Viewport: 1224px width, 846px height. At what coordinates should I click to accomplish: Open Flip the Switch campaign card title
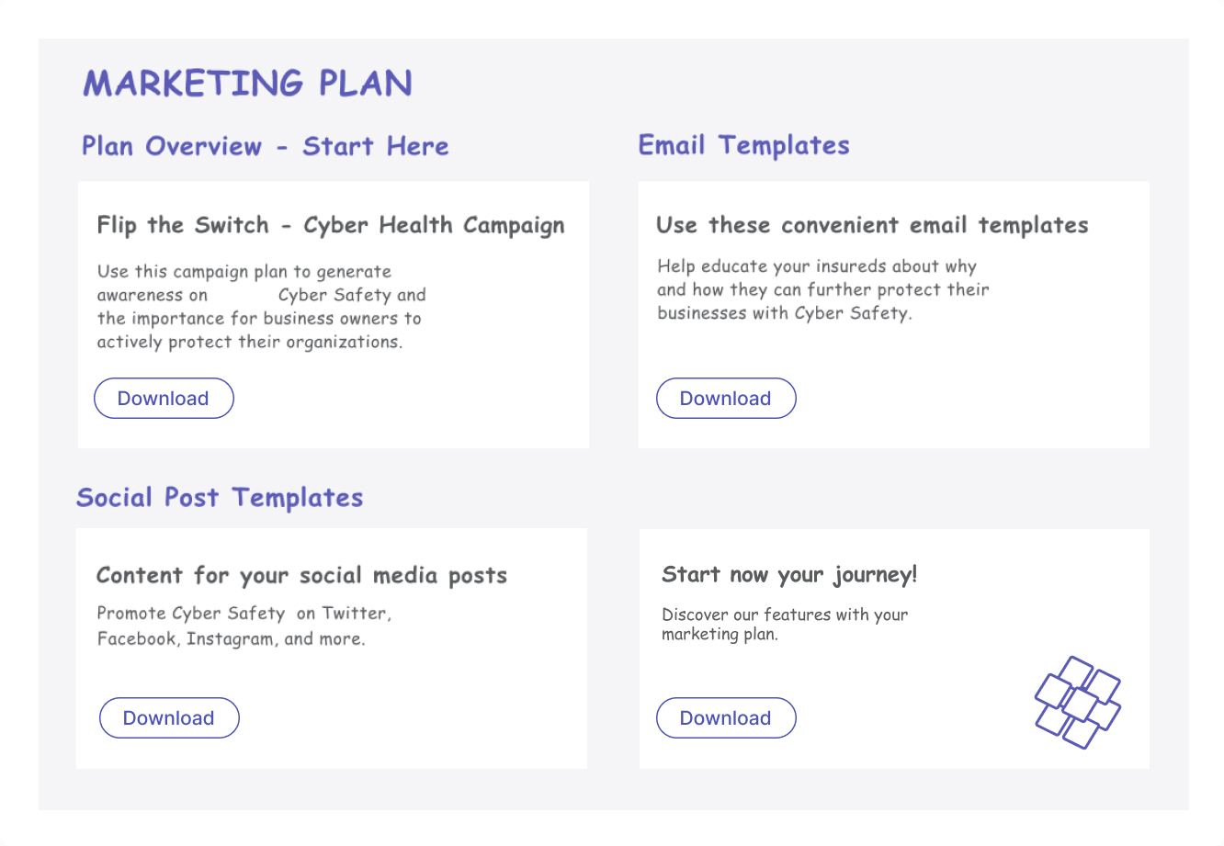(331, 225)
